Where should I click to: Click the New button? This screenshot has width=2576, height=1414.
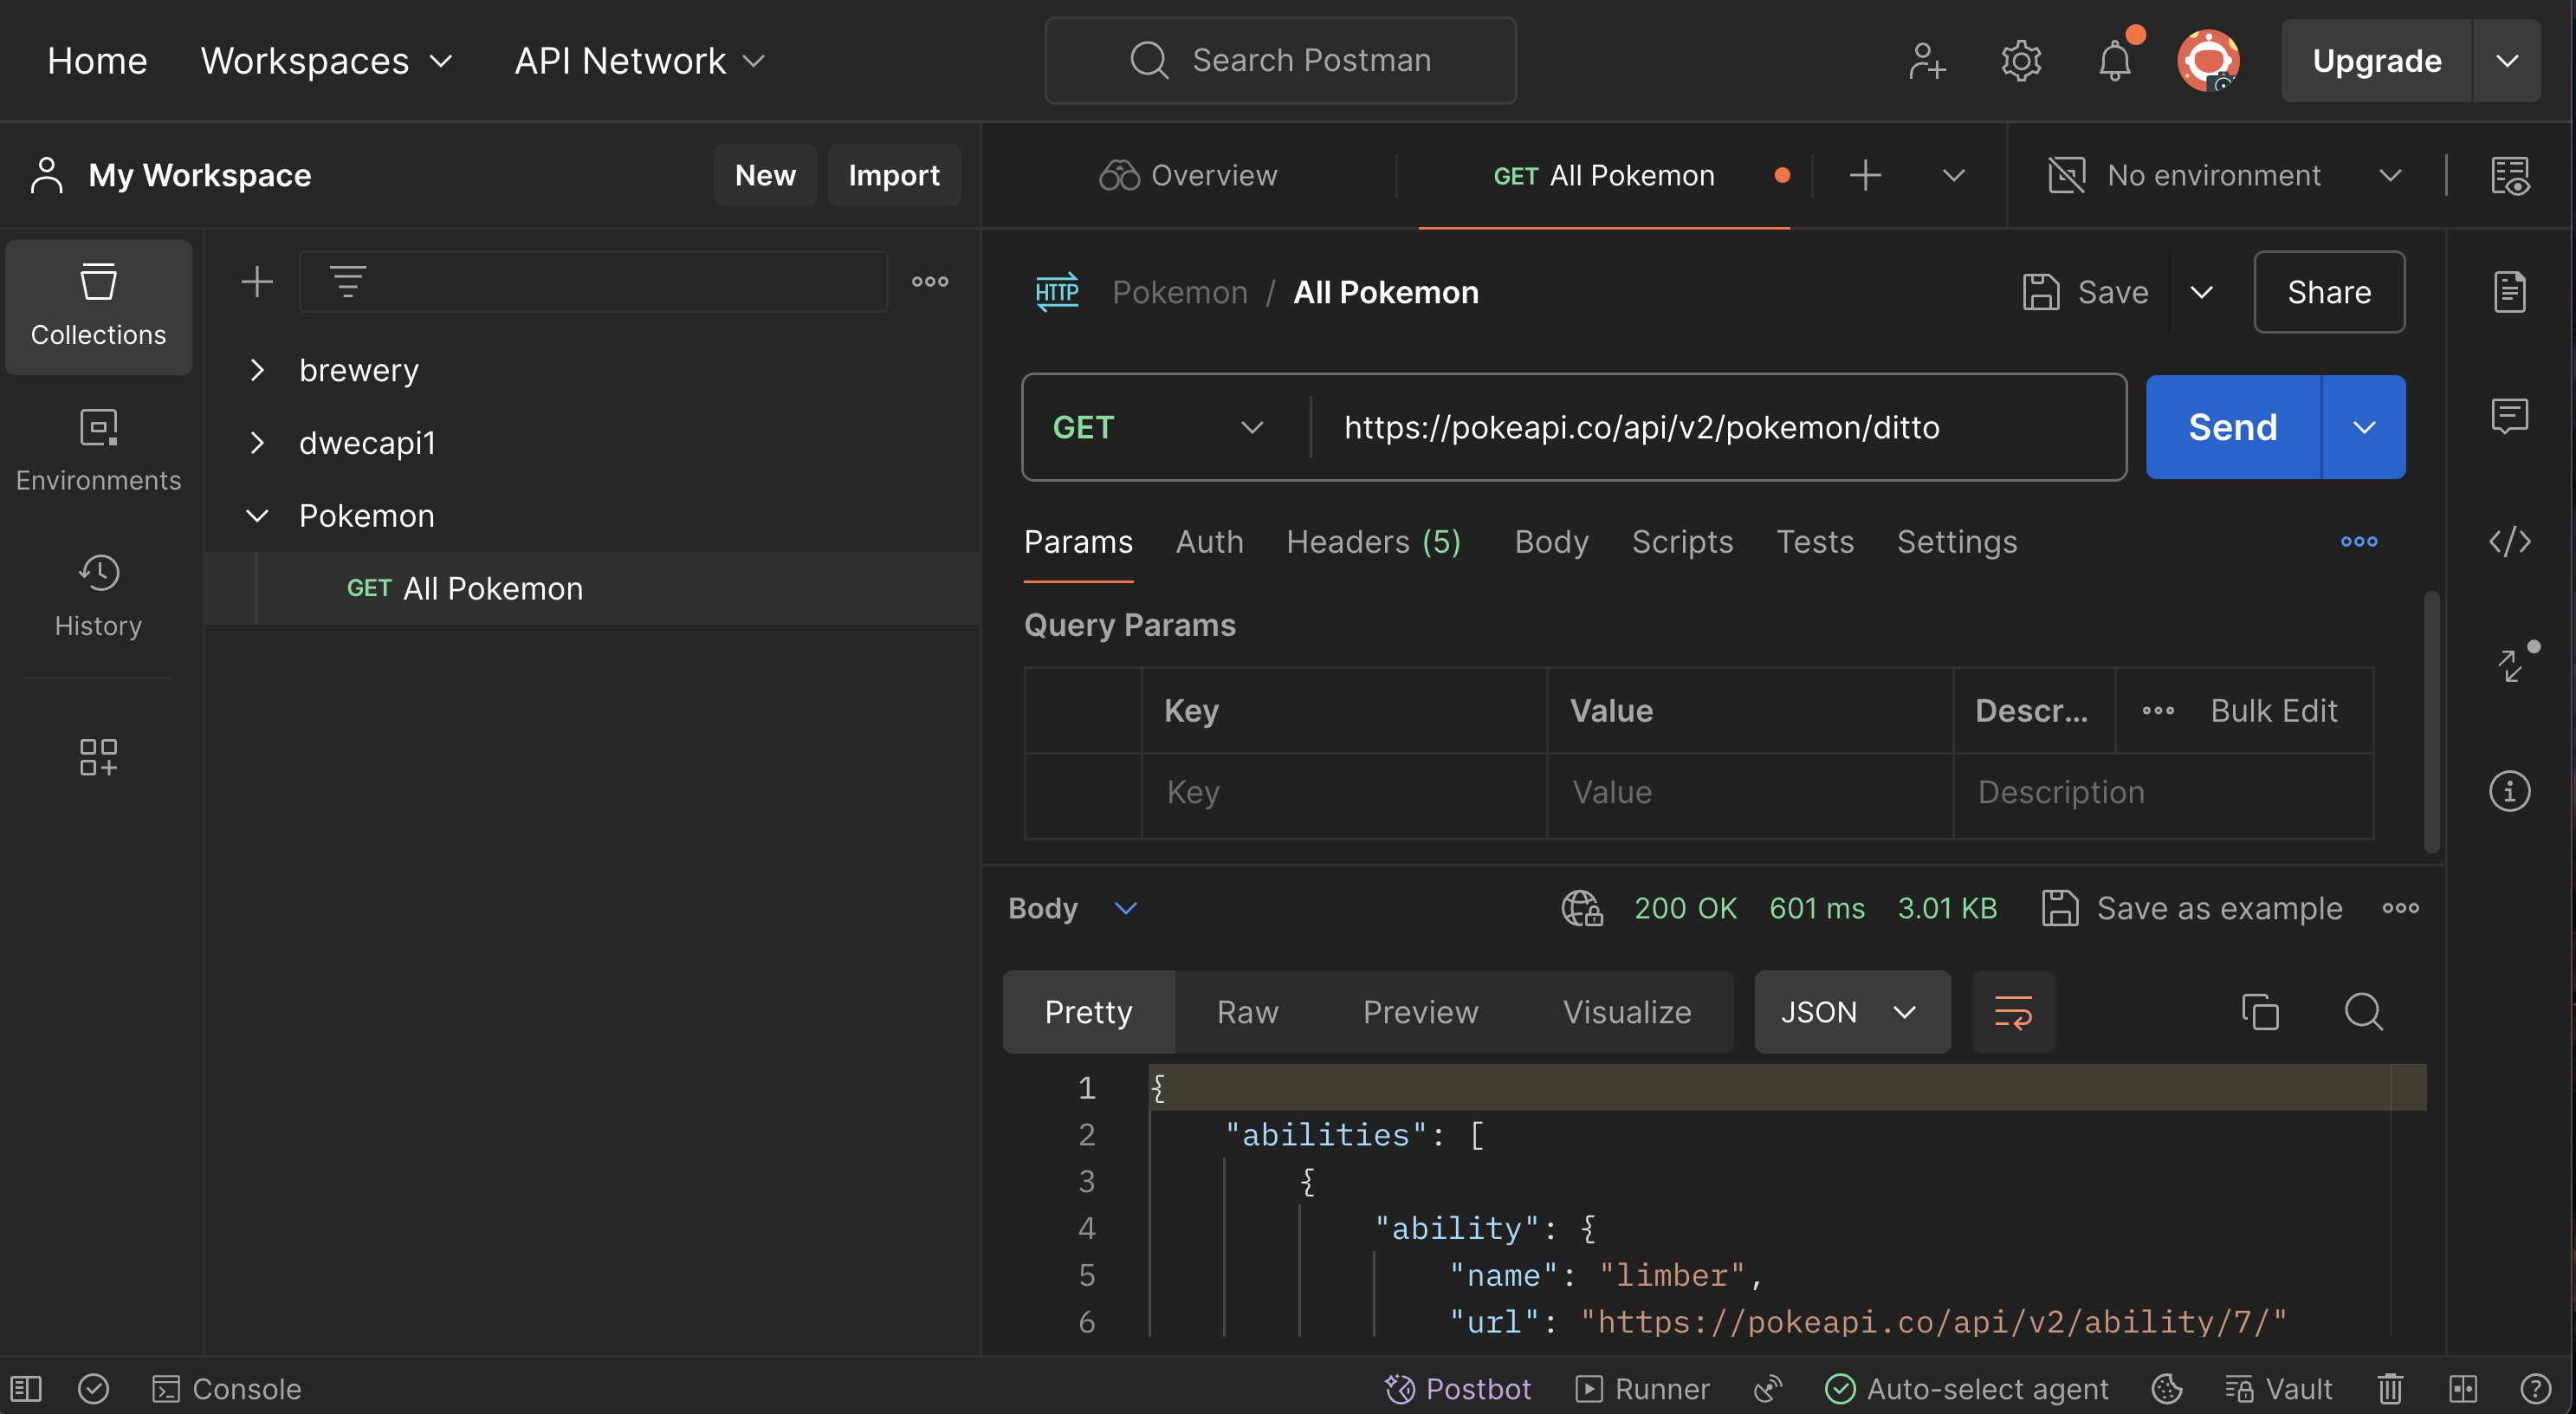click(765, 175)
